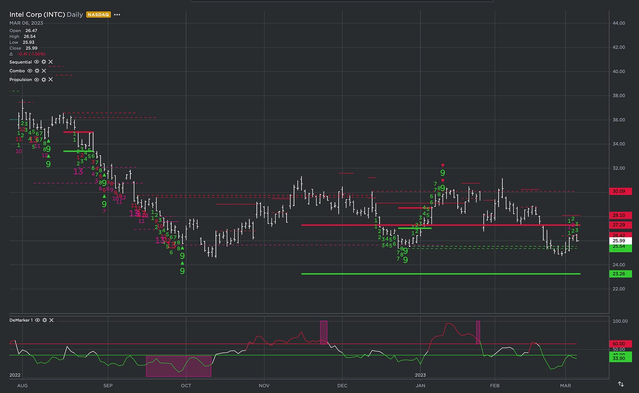Screen dimensions: 639x393
Task: Click the Close 25.99 value in the header
Action: tap(31, 48)
